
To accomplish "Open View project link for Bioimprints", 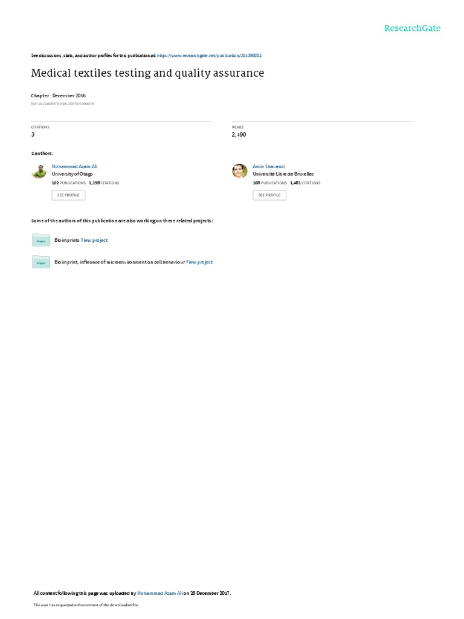I will pyautogui.click(x=94, y=240).
